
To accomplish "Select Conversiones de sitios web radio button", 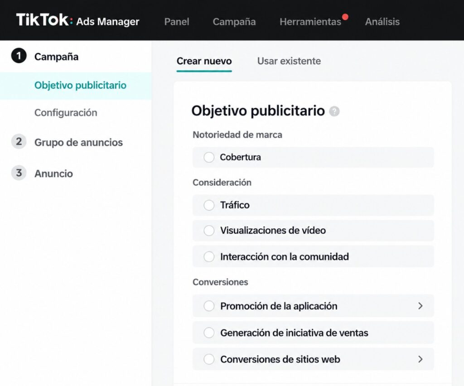I will pos(209,359).
